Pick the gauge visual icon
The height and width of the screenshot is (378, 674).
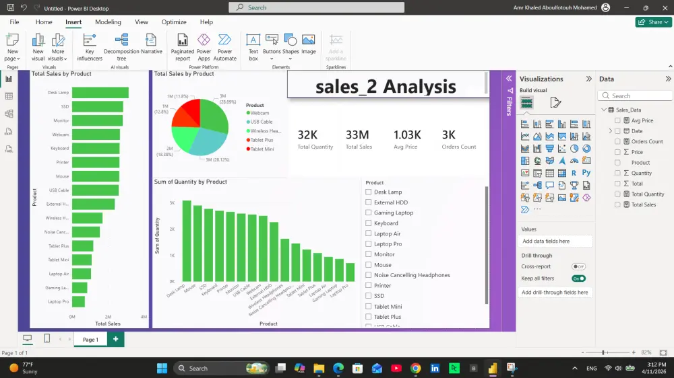(574, 161)
